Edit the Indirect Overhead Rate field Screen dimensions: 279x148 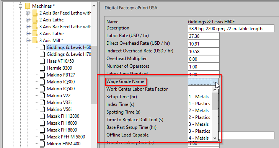tap(204, 51)
